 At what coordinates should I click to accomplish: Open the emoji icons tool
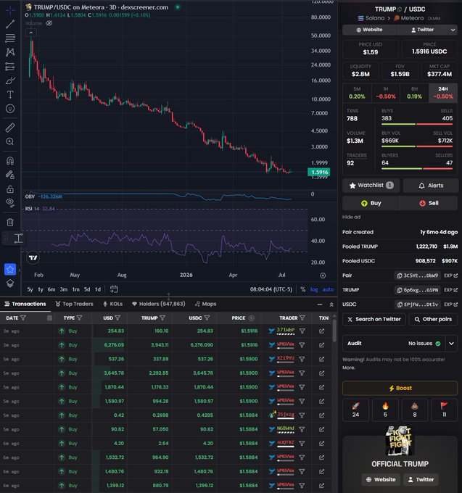pos(10,109)
